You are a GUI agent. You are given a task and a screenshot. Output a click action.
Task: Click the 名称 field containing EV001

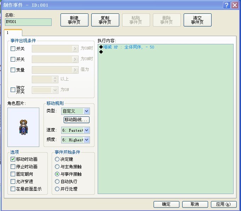point(28,22)
